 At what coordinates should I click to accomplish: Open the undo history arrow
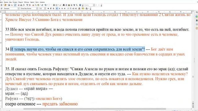click(x=47, y=5)
